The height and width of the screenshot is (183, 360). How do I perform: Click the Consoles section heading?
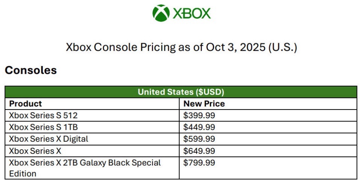click(31, 70)
